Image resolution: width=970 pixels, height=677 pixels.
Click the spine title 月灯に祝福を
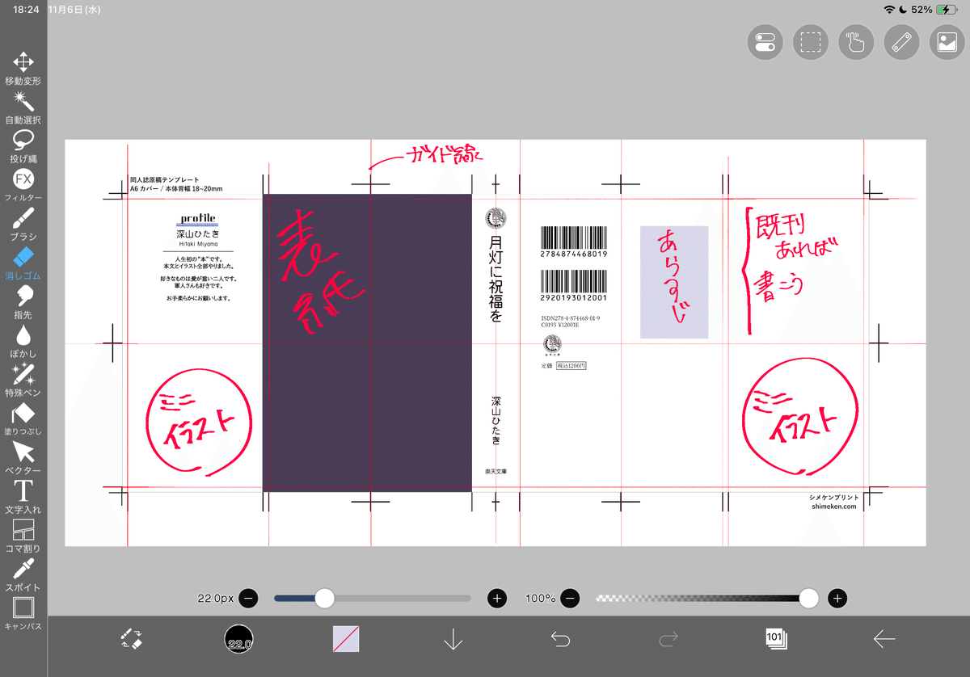(x=496, y=279)
